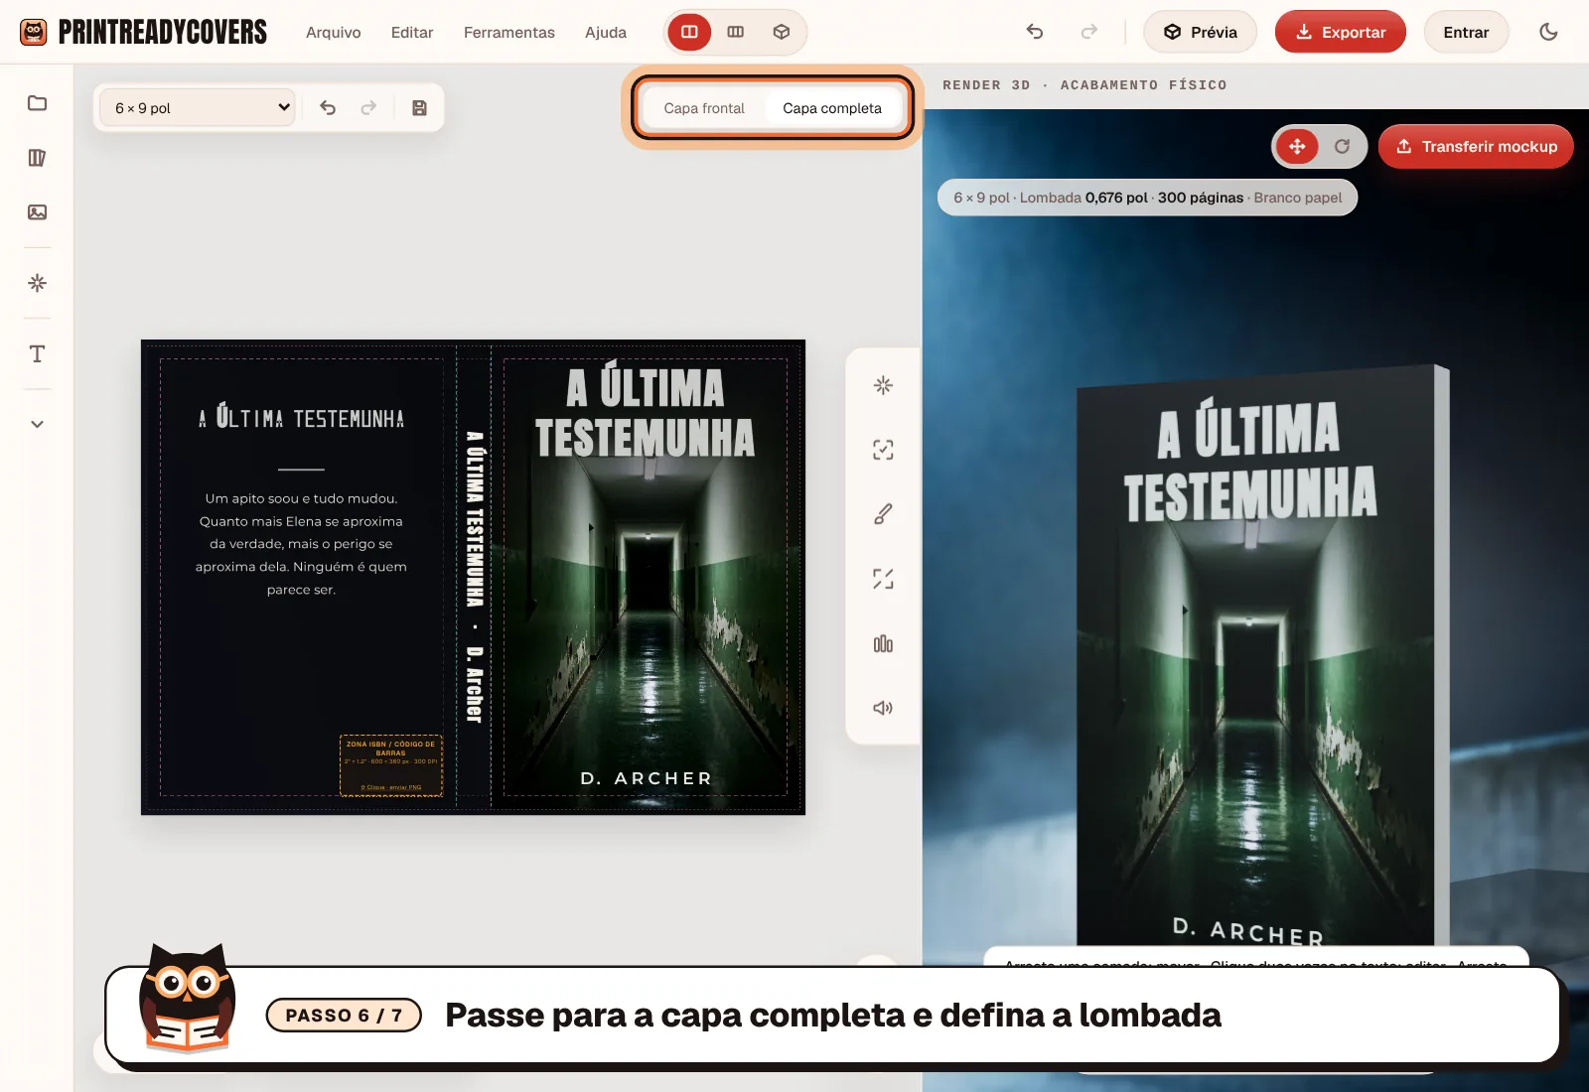Image resolution: width=1589 pixels, height=1092 pixels.
Task: Select the Text tool in sidebar
Action: coord(37,354)
